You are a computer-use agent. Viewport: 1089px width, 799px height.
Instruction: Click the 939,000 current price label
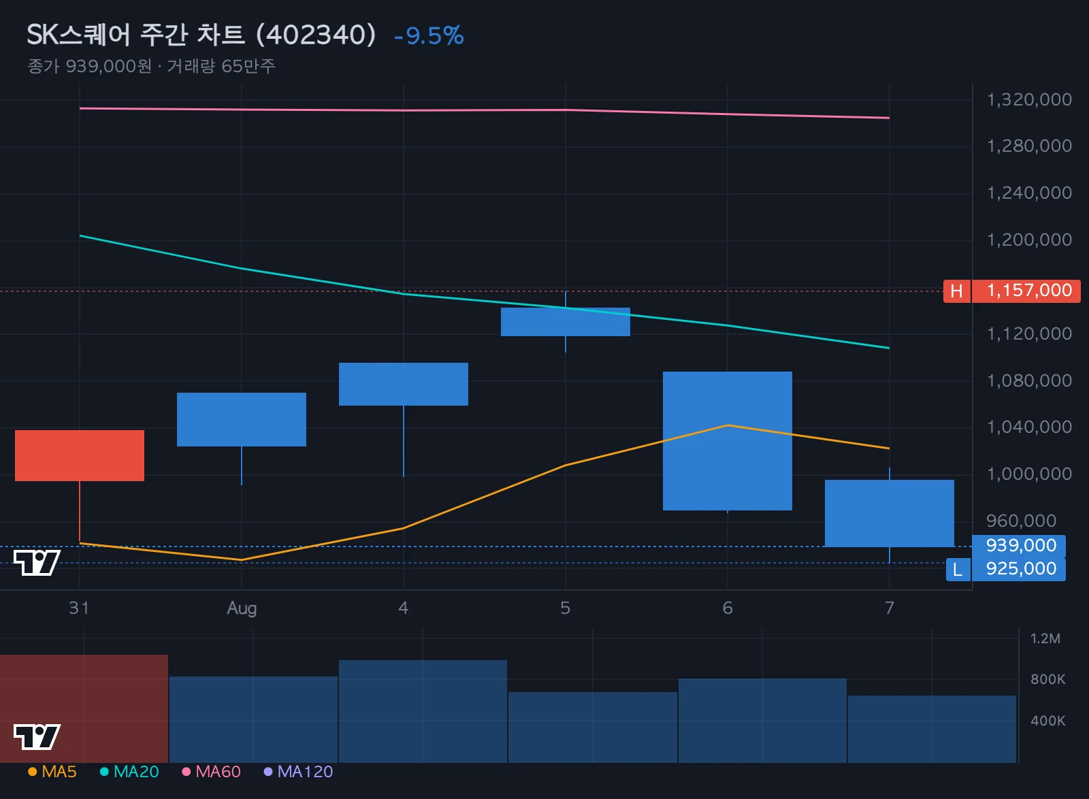click(1019, 546)
